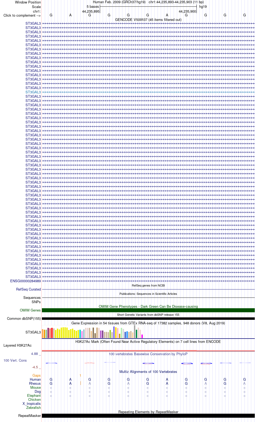
Task: Select the "X_tropicalis" alignment row label
Action: click(32, 403)
